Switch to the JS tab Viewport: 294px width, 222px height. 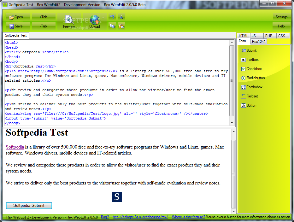click(x=256, y=36)
